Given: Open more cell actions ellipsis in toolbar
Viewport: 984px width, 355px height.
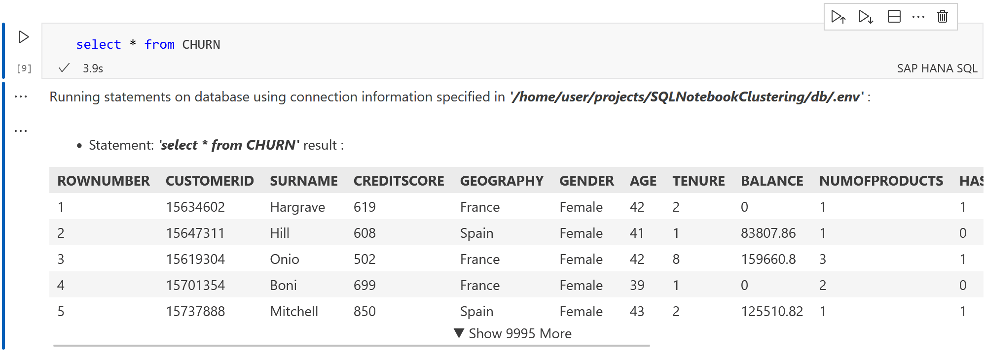Looking at the screenshot, I should pyautogui.click(x=918, y=17).
